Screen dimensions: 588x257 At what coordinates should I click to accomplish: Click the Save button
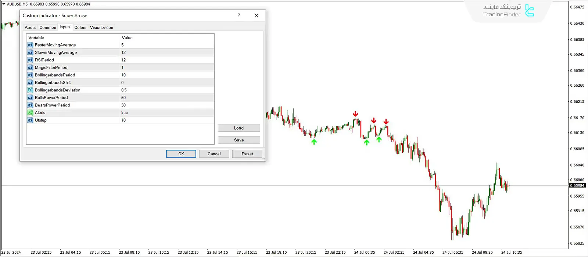tap(239, 140)
